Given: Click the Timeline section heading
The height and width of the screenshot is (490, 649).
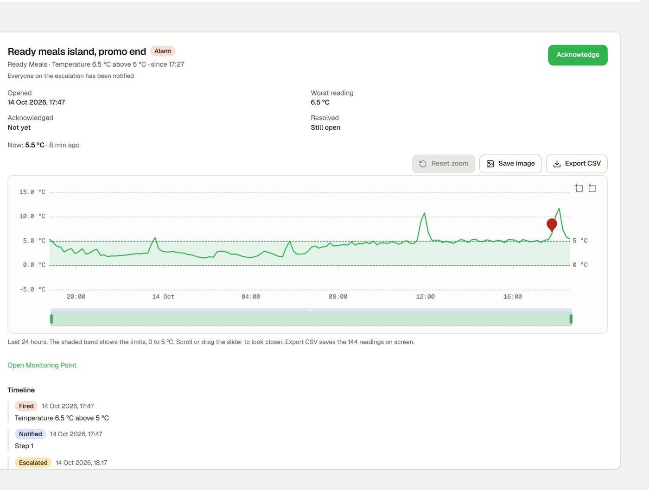Looking at the screenshot, I should tap(21, 390).
